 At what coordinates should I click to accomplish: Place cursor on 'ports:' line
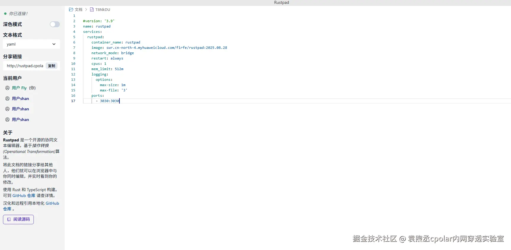pos(98,96)
